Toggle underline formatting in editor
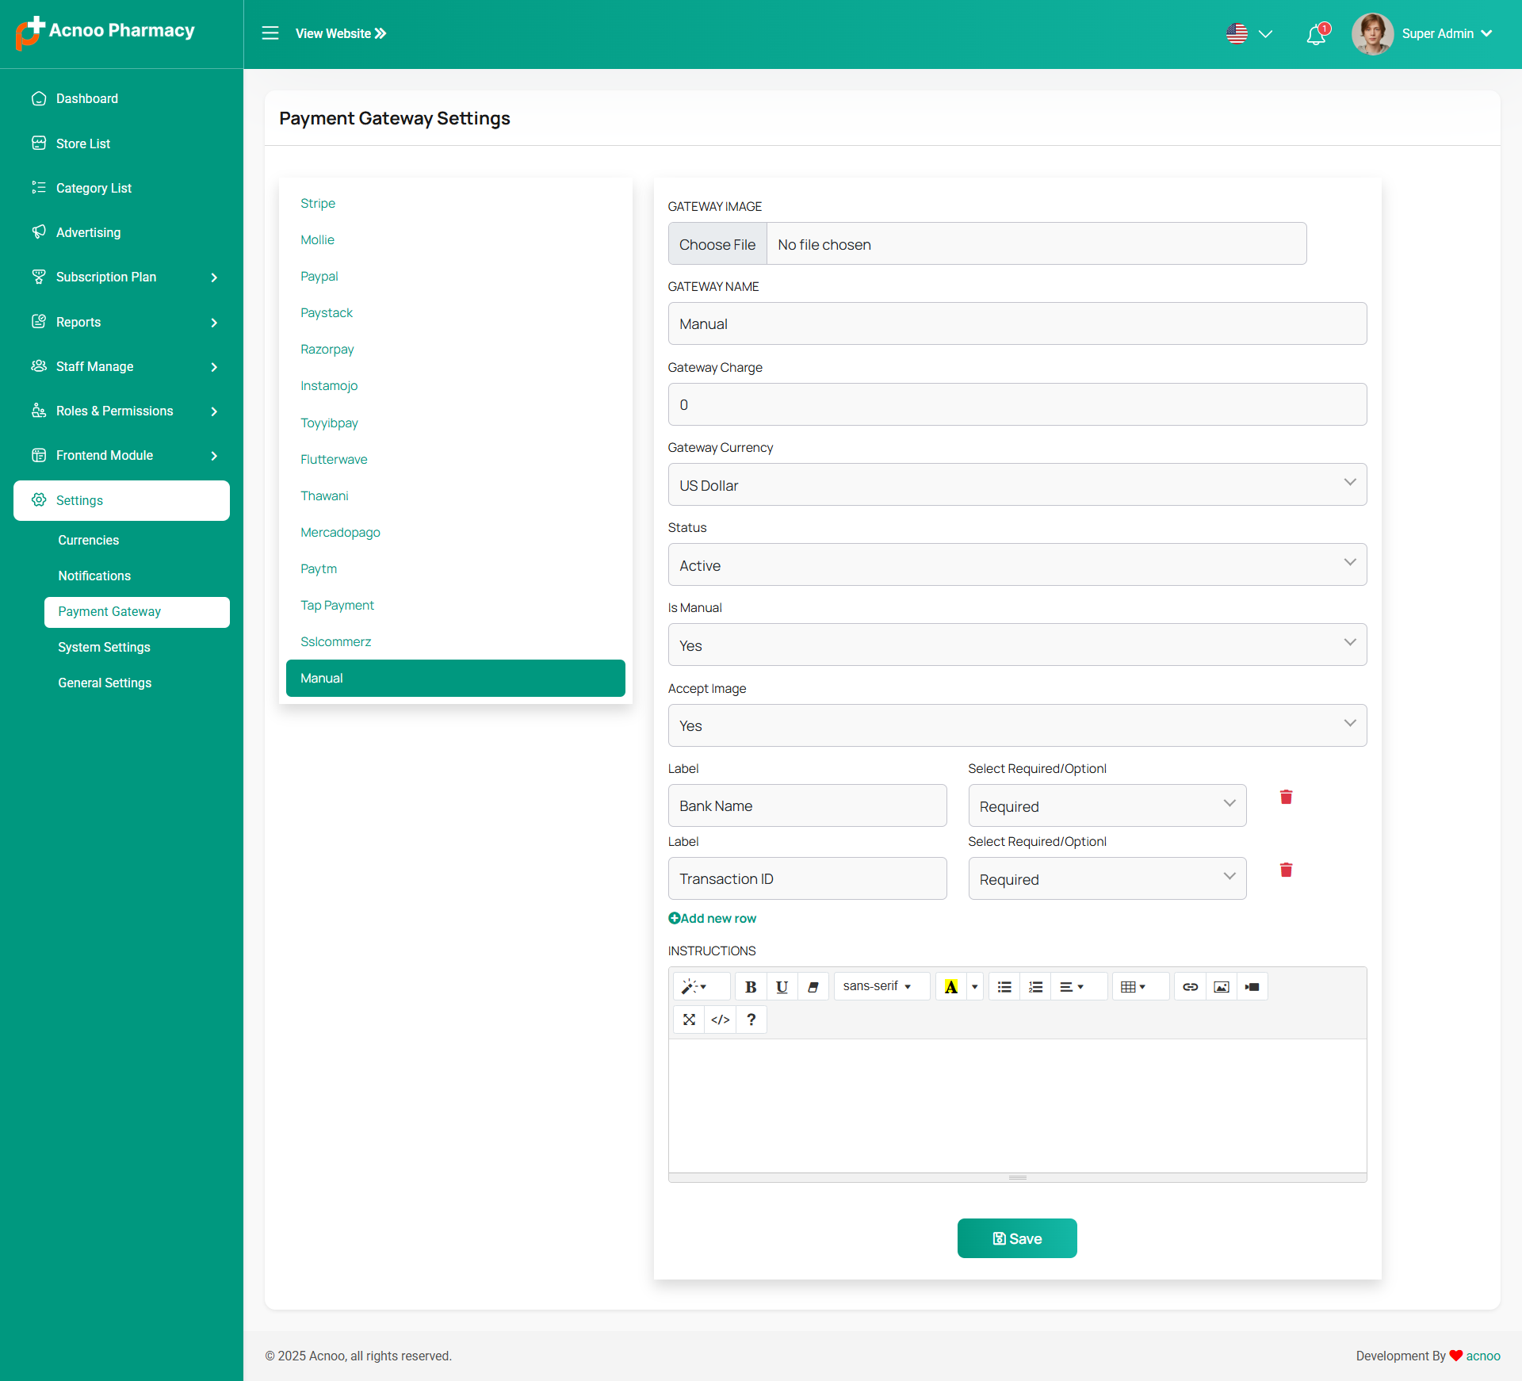Screen dimensions: 1522x1381 pyautogui.click(x=782, y=986)
